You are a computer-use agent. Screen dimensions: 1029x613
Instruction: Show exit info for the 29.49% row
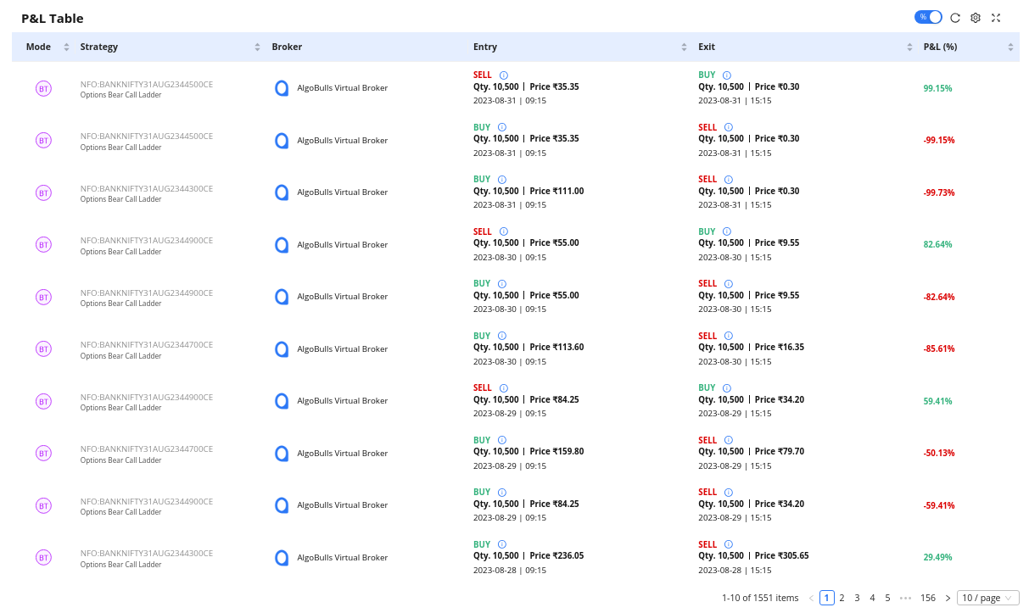click(730, 545)
